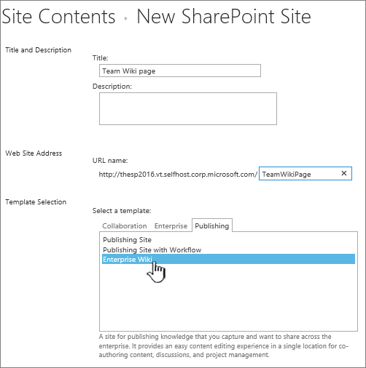
Task: Click the base site URL text
Action: pos(178,175)
